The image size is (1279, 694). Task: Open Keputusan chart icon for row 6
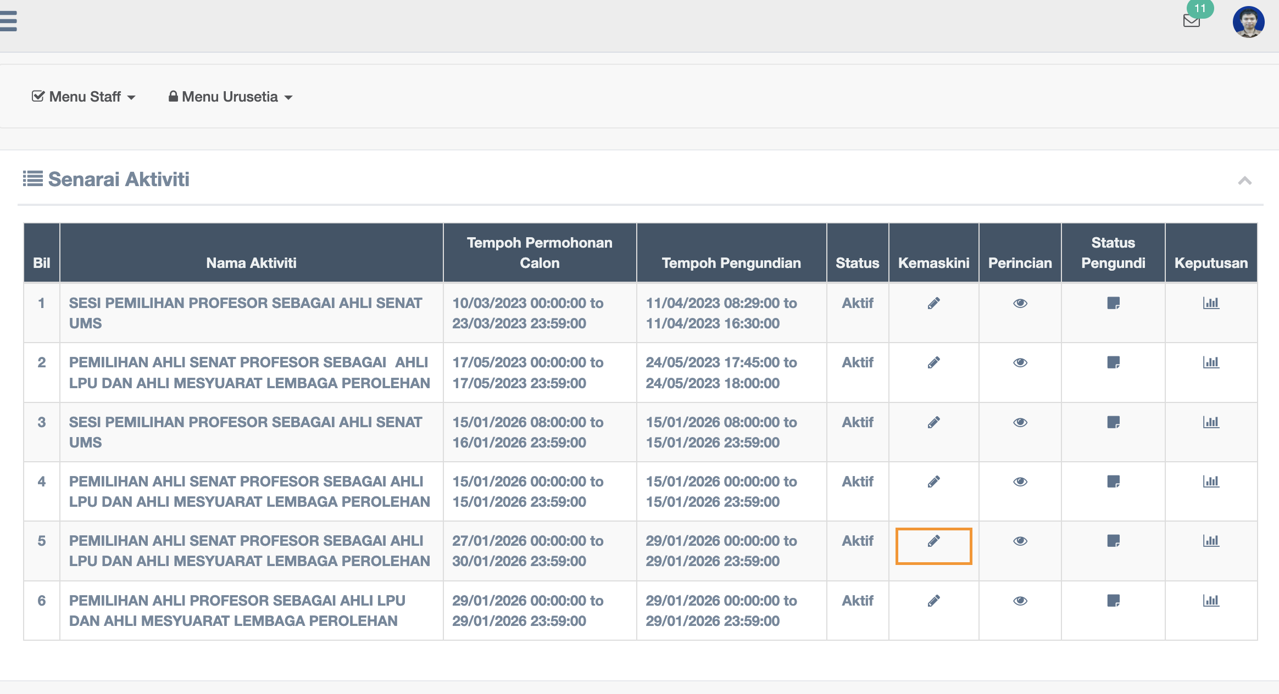[x=1211, y=601]
